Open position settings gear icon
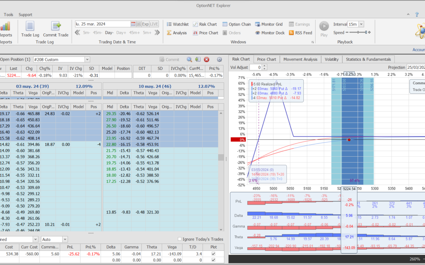Image resolution: width=425 pixels, height=265 pixels. tap(220, 60)
